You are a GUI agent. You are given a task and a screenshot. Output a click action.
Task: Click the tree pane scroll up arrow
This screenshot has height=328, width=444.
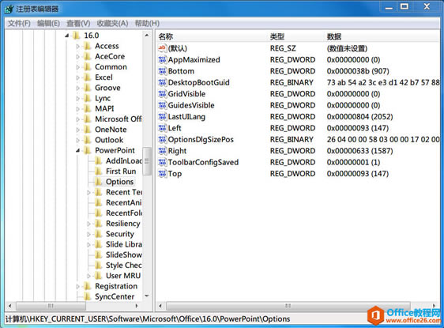147,36
